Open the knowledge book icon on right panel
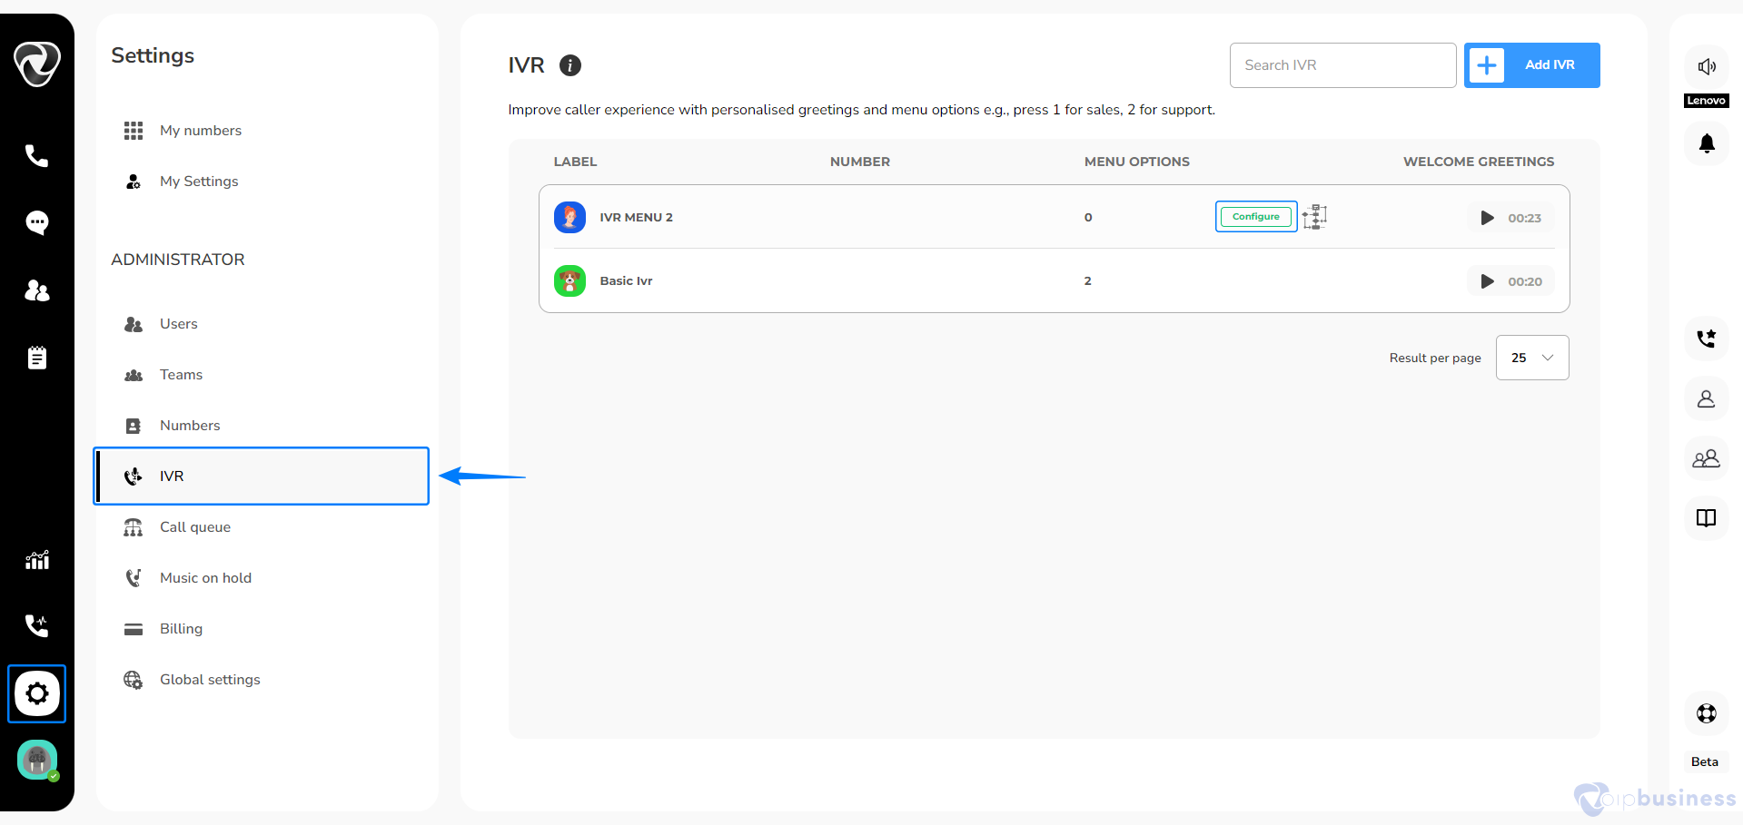 [1706, 518]
